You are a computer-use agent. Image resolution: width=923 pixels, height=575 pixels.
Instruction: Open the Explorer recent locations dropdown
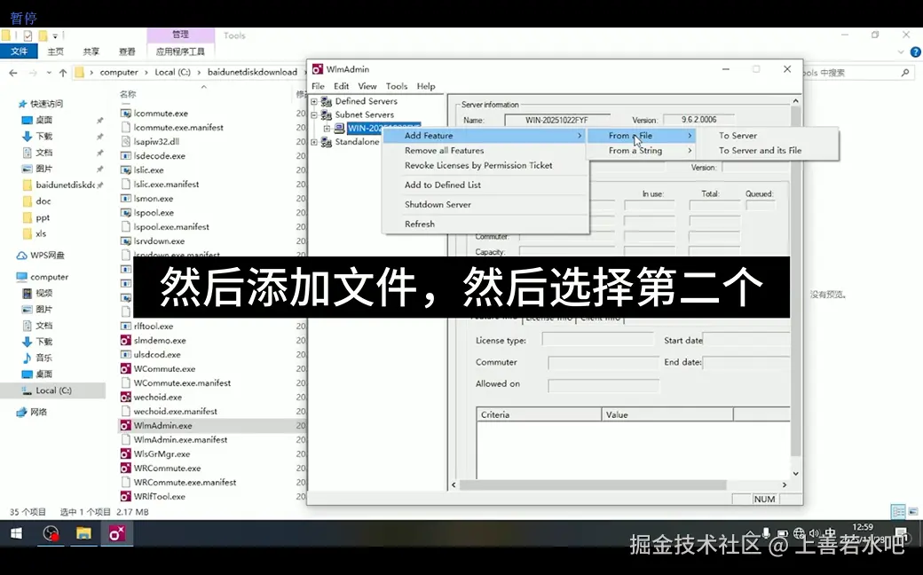click(x=49, y=73)
